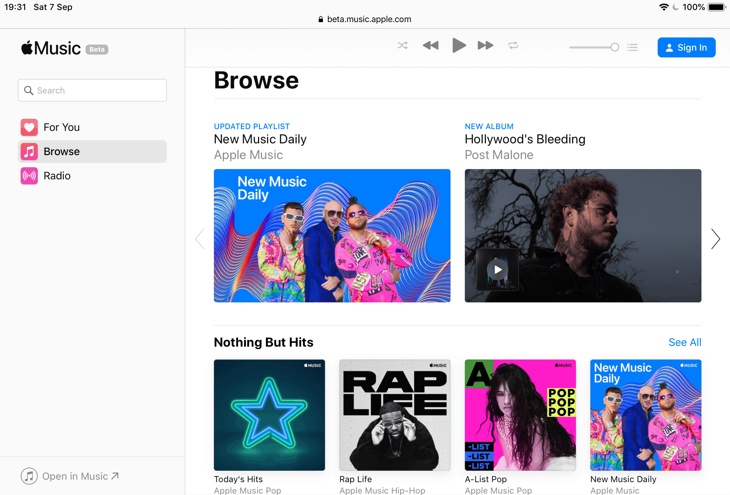Open the Up Next queue list icon
Screen dimensions: 730x495
point(632,47)
